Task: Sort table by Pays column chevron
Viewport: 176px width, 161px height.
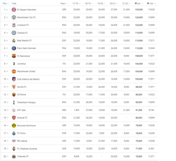Action: (67, 3)
